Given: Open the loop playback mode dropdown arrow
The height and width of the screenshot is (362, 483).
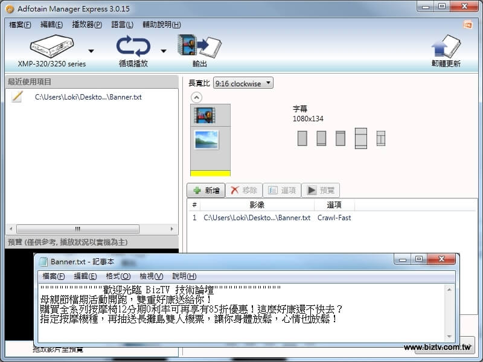Looking at the screenshot, I should (x=164, y=51).
